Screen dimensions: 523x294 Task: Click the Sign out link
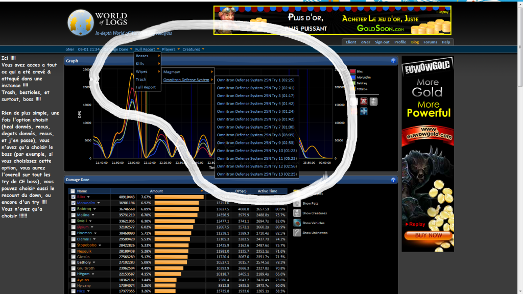[x=382, y=42]
